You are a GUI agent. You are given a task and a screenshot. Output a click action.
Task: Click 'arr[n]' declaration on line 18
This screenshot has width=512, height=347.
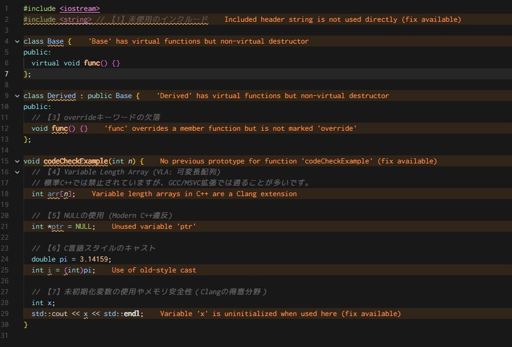pos(61,194)
